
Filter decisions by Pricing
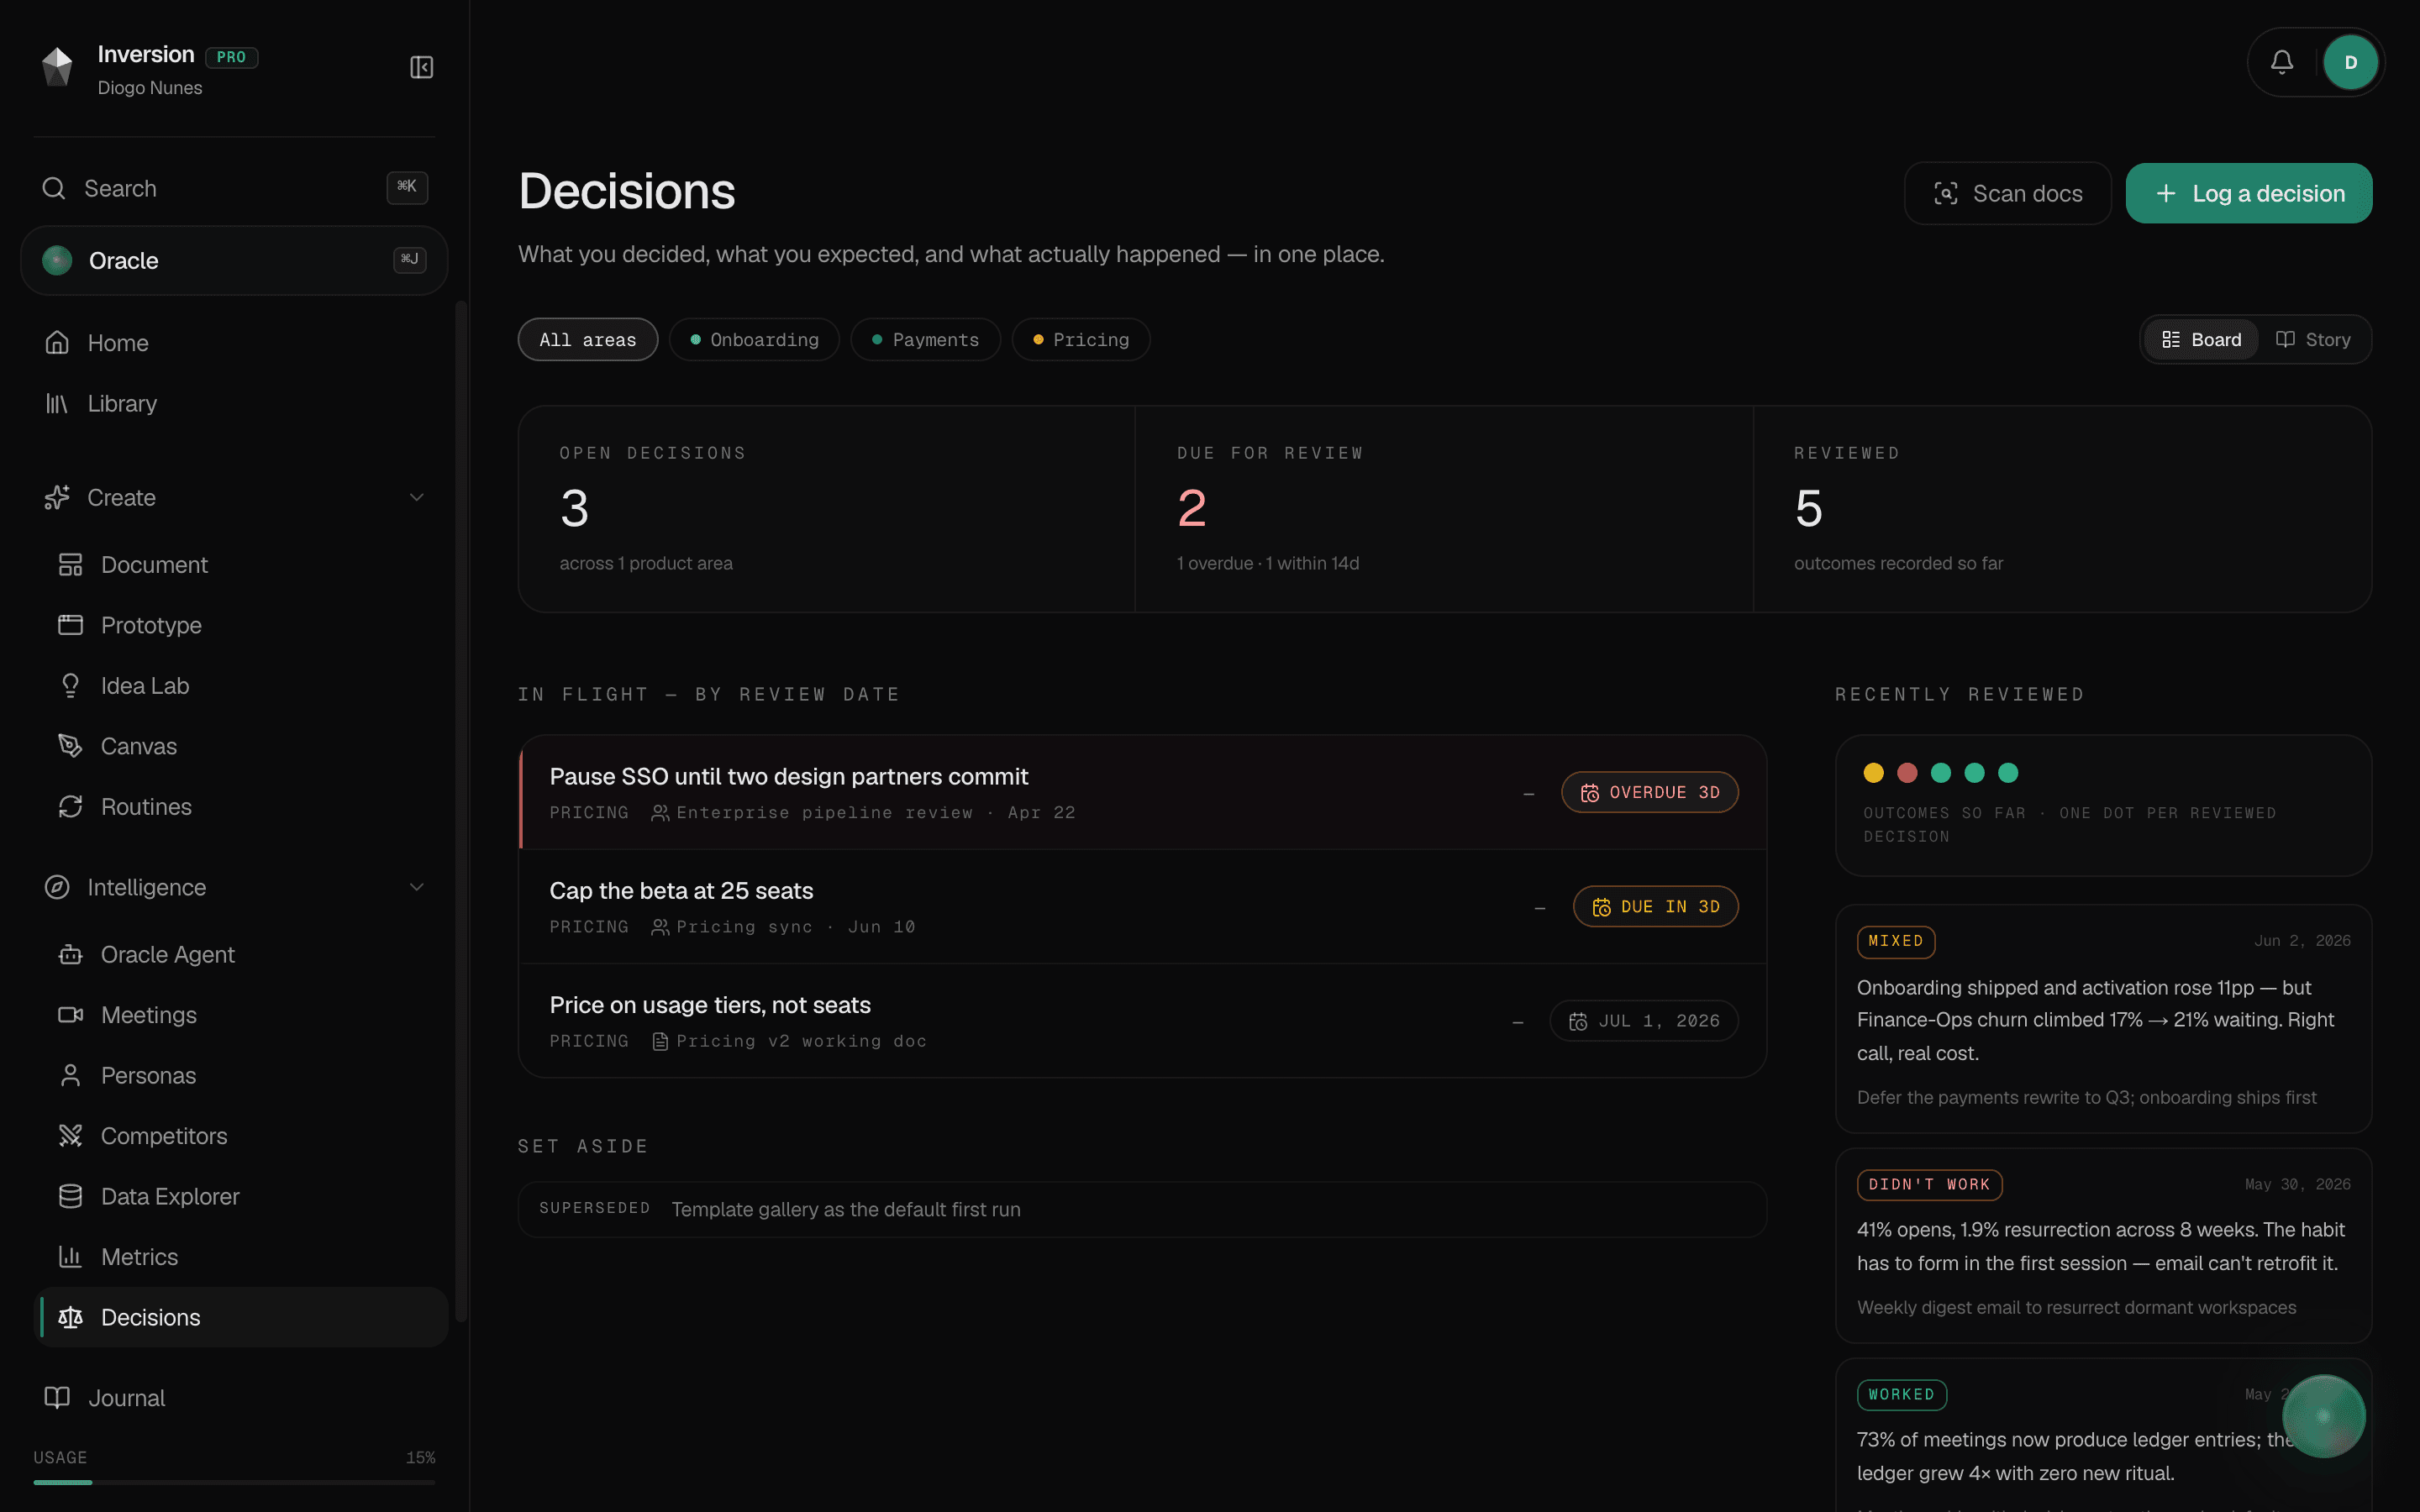[1081, 340]
